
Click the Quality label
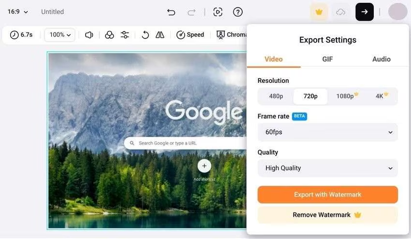[267, 152]
